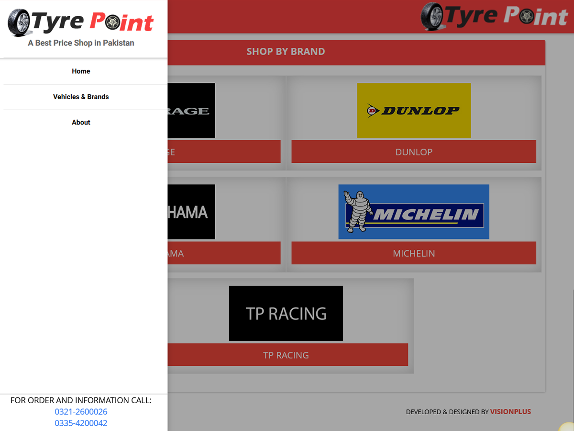574x431 pixels.
Task: Open the About menu item
Action: tap(81, 123)
